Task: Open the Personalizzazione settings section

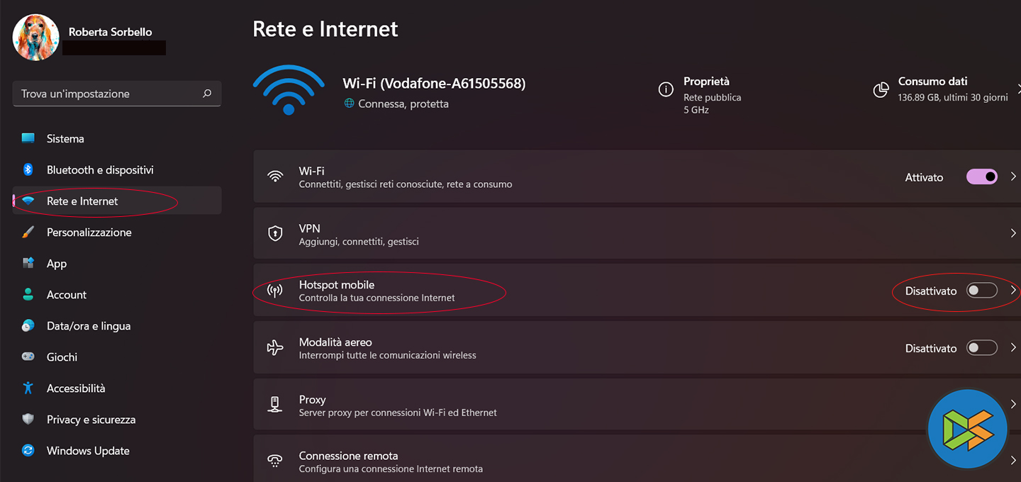Action: pyautogui.click(x=89, y=232)
